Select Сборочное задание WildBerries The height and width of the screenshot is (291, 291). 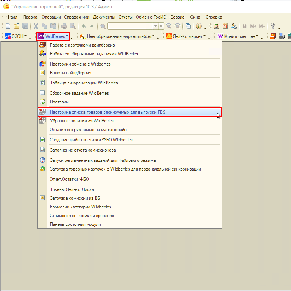click(x=130, y=93)
